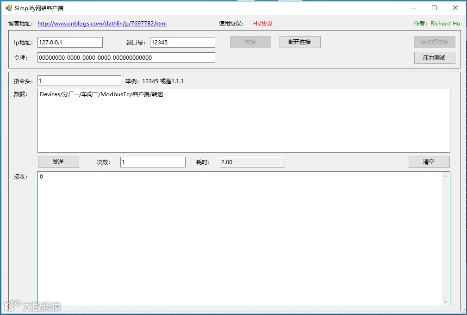Click the 发送 send button
467x315 pixels.
click(58, 162)
